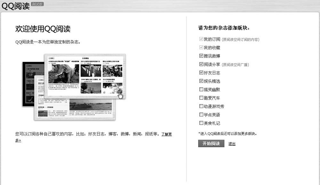Click the 测试版 badge beside the logo
Screen dimensions: 320x185
[x=37, y=4]
